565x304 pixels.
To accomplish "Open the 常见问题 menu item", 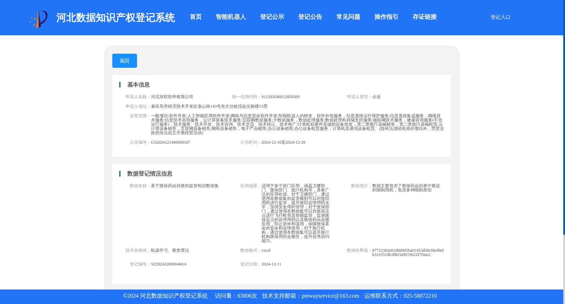I will (348, 17).
